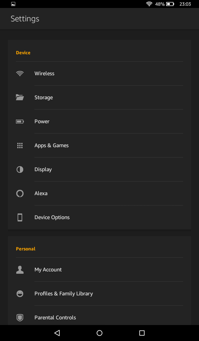Tap the Wireless Wi-Fi icon
This screenshot has height=341, width=199.
(x=20, y=74)
